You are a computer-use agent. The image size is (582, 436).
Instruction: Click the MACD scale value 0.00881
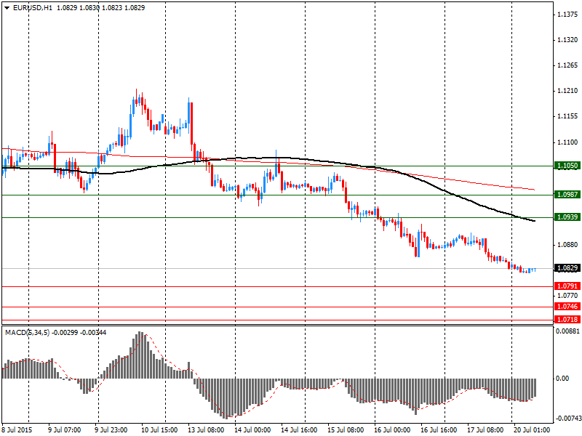[x=567, y=331]
